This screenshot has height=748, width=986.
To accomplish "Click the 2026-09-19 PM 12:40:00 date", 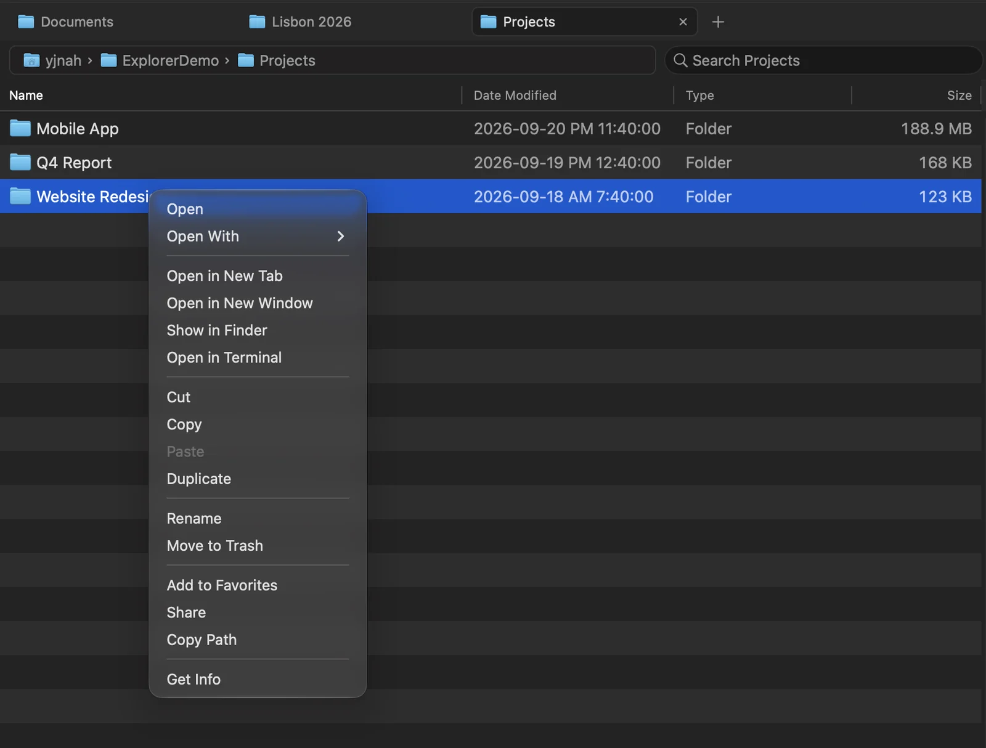I will [567, 163].
